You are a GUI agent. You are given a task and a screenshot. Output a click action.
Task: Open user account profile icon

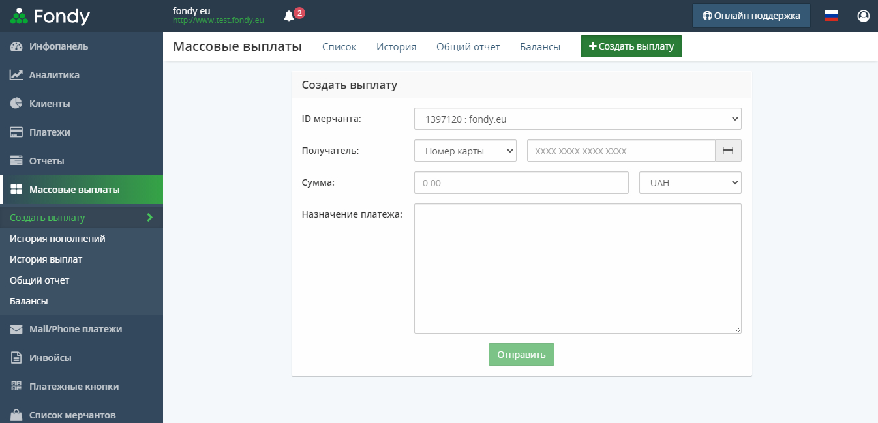coord(864,16)
